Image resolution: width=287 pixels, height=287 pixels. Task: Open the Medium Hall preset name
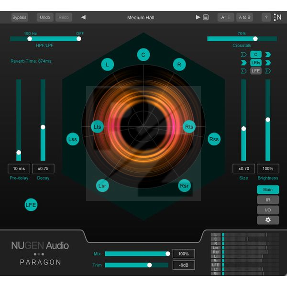(x=141, y=18)
